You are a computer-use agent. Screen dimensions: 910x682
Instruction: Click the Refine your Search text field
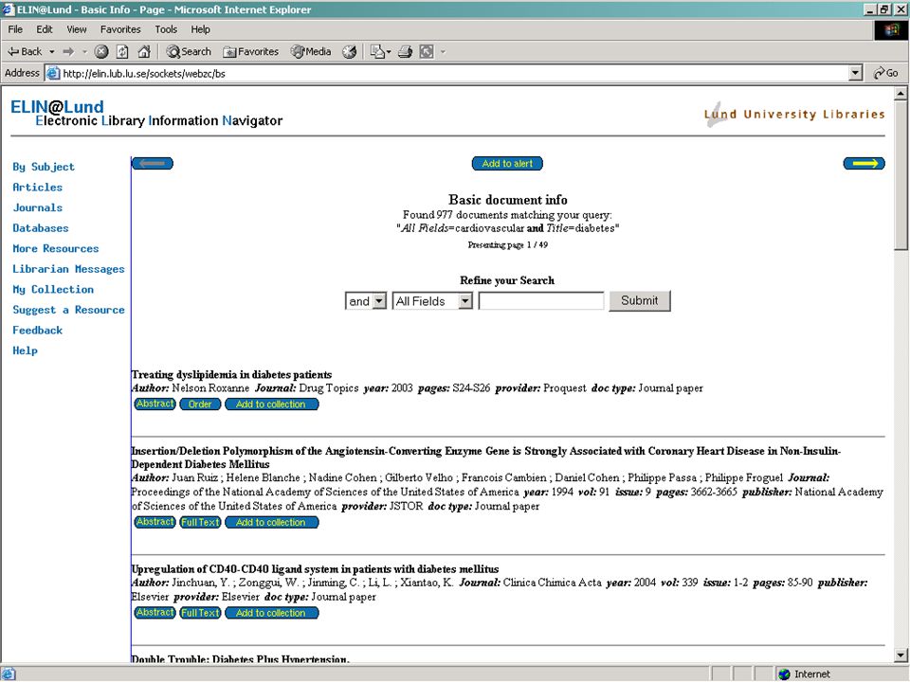click(541, 301)
